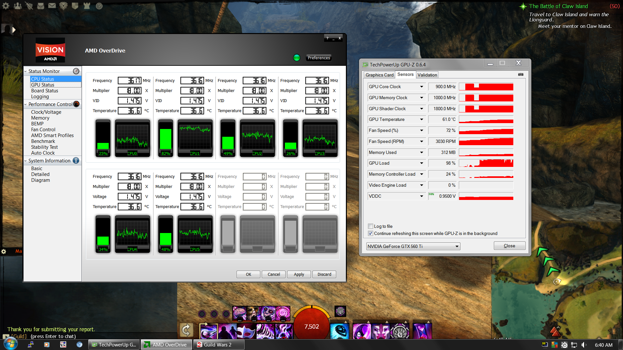
Task: Open Fan Control in the sidebar
Action: point(43,130)
